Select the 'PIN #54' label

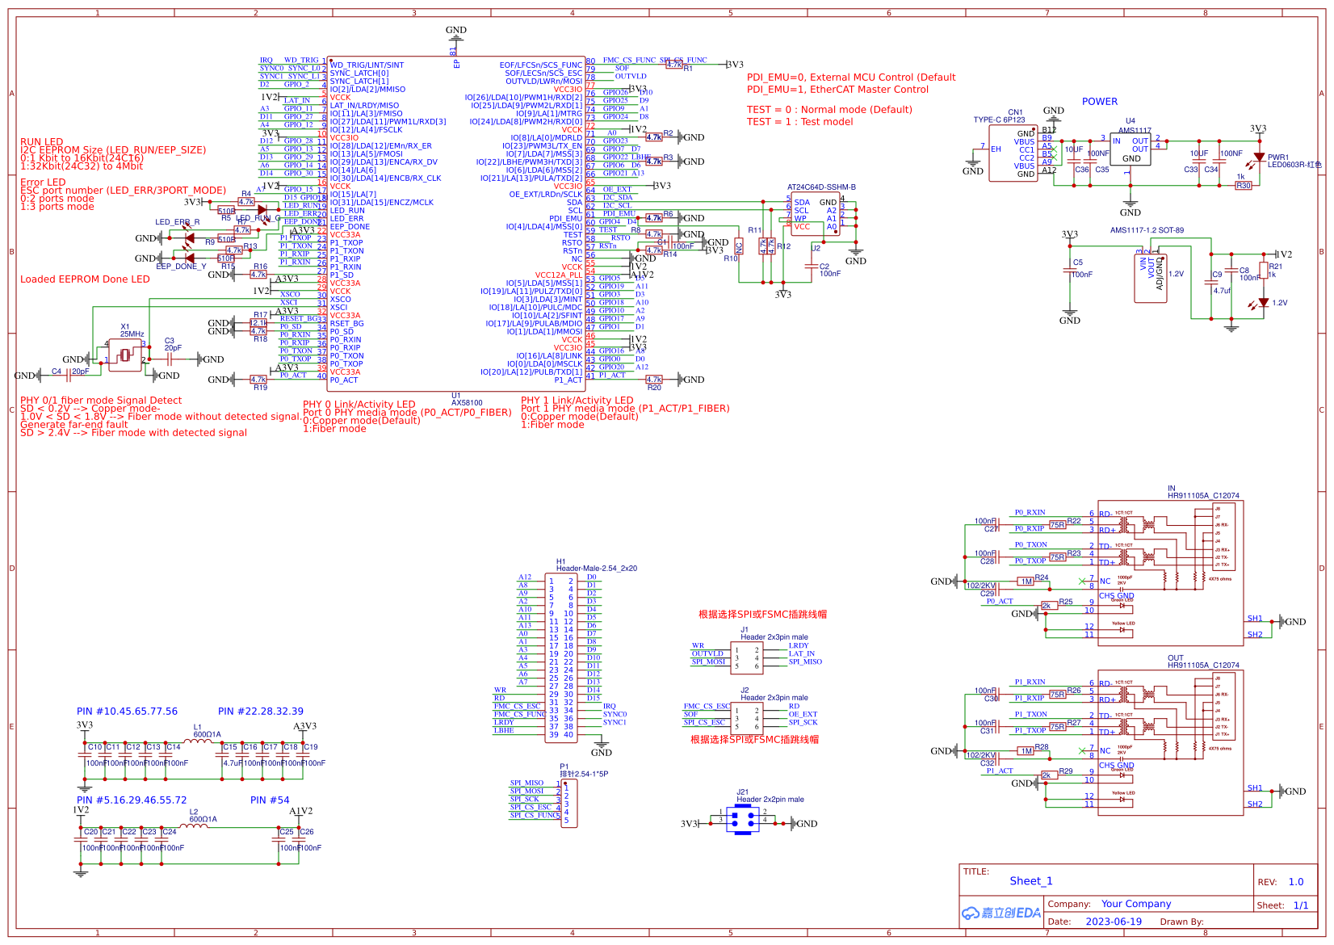[270, 800]
